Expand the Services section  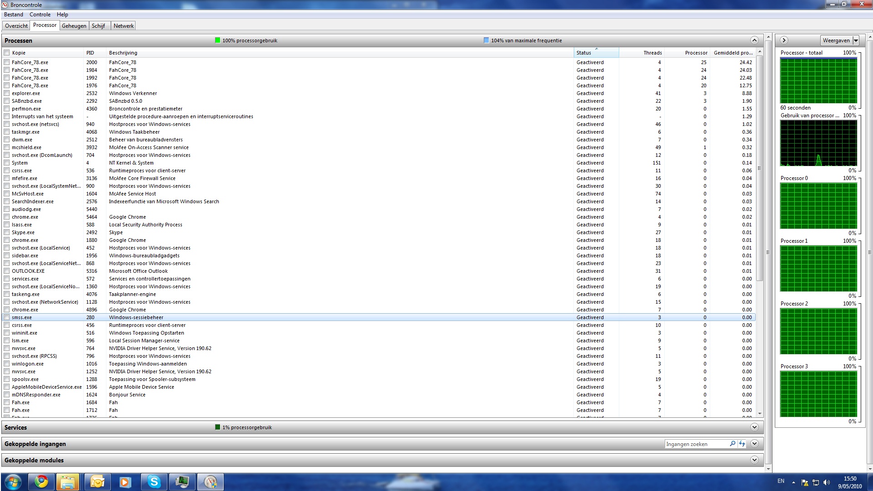[x=754, y=427]
